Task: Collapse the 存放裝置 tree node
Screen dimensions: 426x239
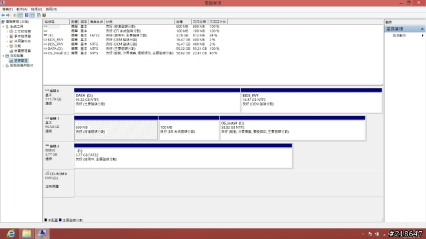Action: (3, 56)
